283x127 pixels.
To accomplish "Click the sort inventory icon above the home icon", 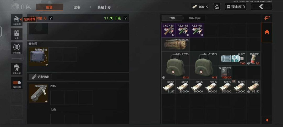I will point(267,18).
